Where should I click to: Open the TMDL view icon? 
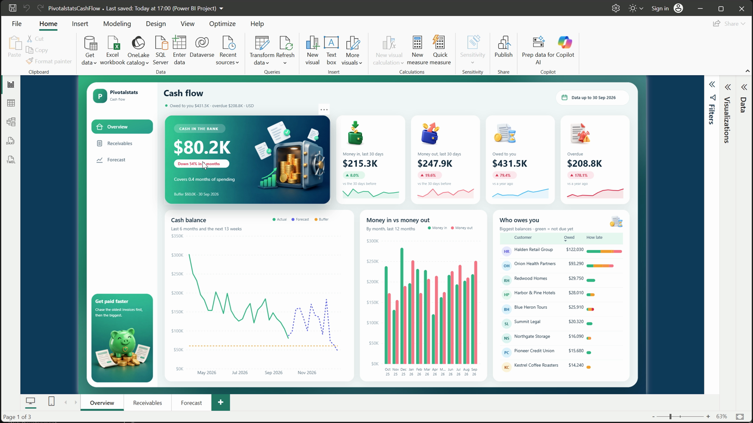11,160
